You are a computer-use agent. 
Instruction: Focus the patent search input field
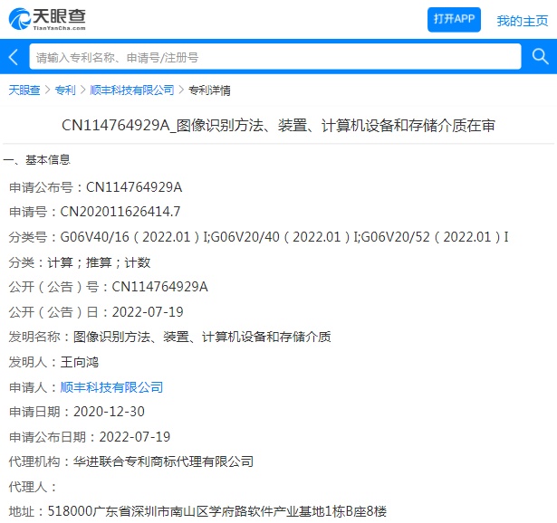point(275,57)
